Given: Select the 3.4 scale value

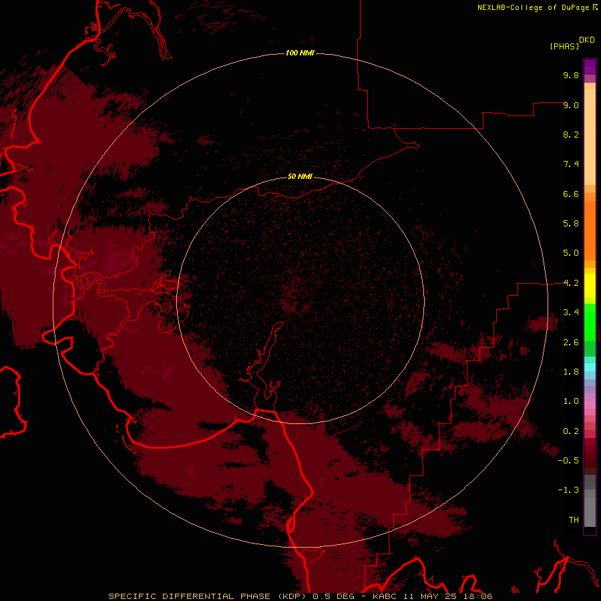Looking at the screenshot, I should [571, 313].
